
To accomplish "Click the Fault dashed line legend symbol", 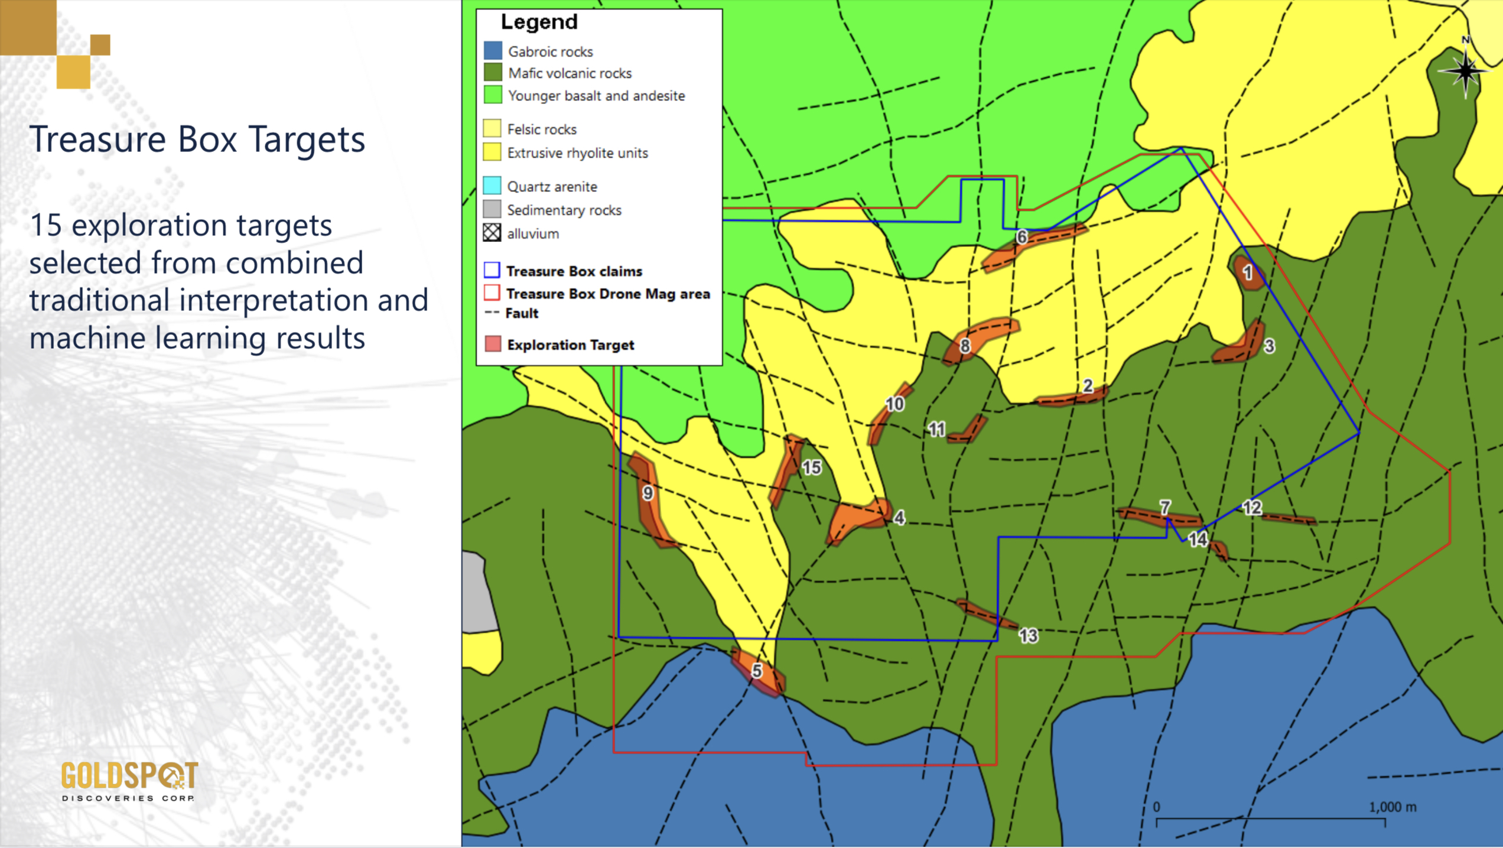I will coord(492,313).
